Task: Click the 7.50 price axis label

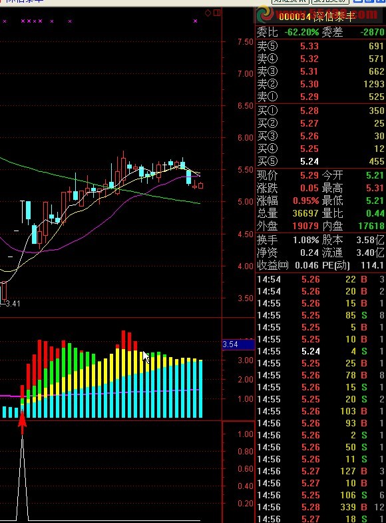Action: coord(246,42)
